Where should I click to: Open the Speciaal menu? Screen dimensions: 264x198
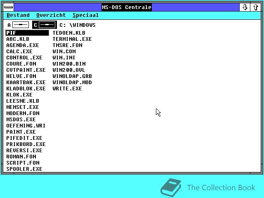coord(86,15)
